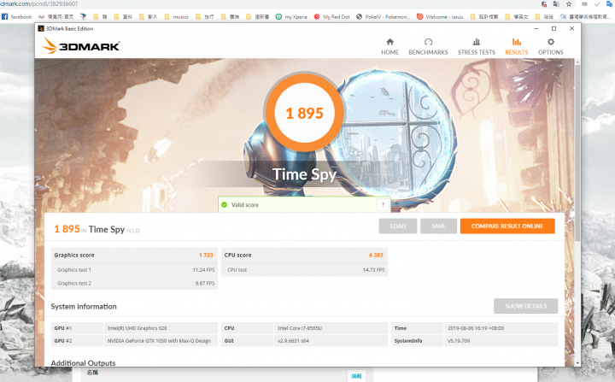615x382 pixels.
Task: Click the Graphics test 2 row
Action: (x=134, y=283)
